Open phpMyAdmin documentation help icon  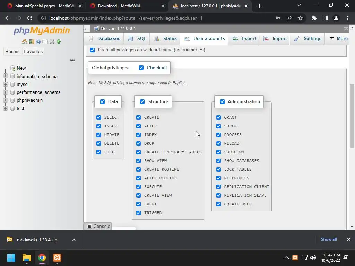[x=38, y=42]
